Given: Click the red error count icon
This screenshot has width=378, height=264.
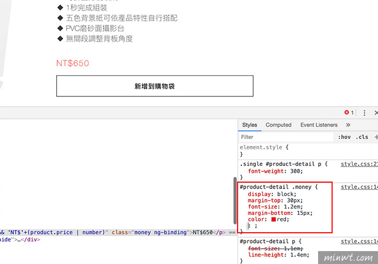Looking at the screenshot, I should pos(347,112).
